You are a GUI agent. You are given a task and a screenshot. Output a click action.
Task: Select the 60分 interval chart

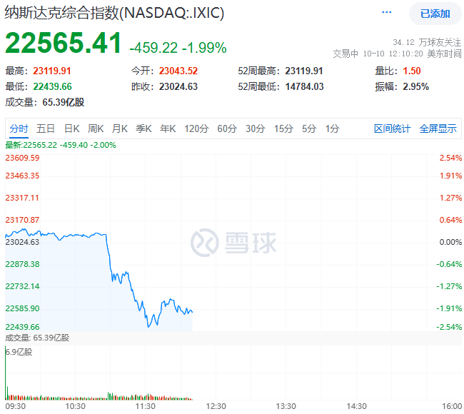coord(227,128)
